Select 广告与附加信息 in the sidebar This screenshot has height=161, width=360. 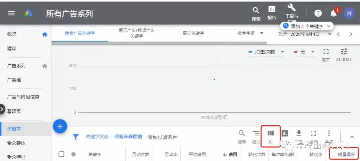(23, 97)
